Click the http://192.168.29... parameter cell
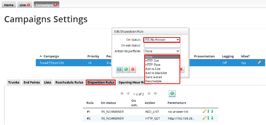Screen dimensions: 266x125 click(x=181, y=118)
